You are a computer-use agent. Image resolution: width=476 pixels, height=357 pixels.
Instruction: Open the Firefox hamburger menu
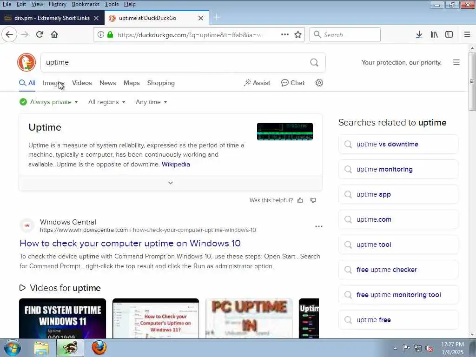pyautogui.click(x=467, y=34)
